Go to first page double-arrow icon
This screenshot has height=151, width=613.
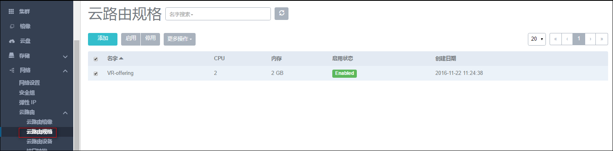[556, 39]
